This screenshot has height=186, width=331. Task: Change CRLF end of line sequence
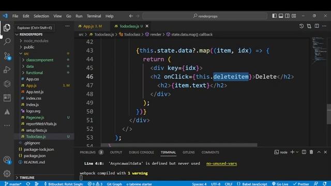[x=229, y=184]
